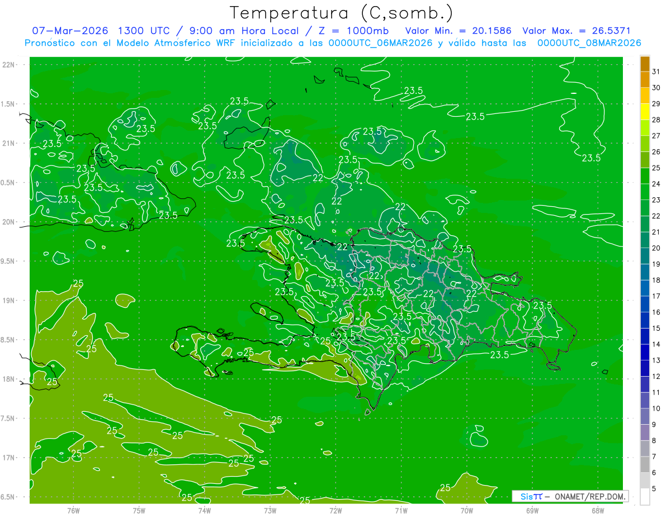Click the '20N' latitude axis label

pyautogui.click(x=9, y=222)
